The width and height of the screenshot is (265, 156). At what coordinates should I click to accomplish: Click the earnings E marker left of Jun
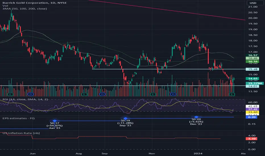click(11, 94)
